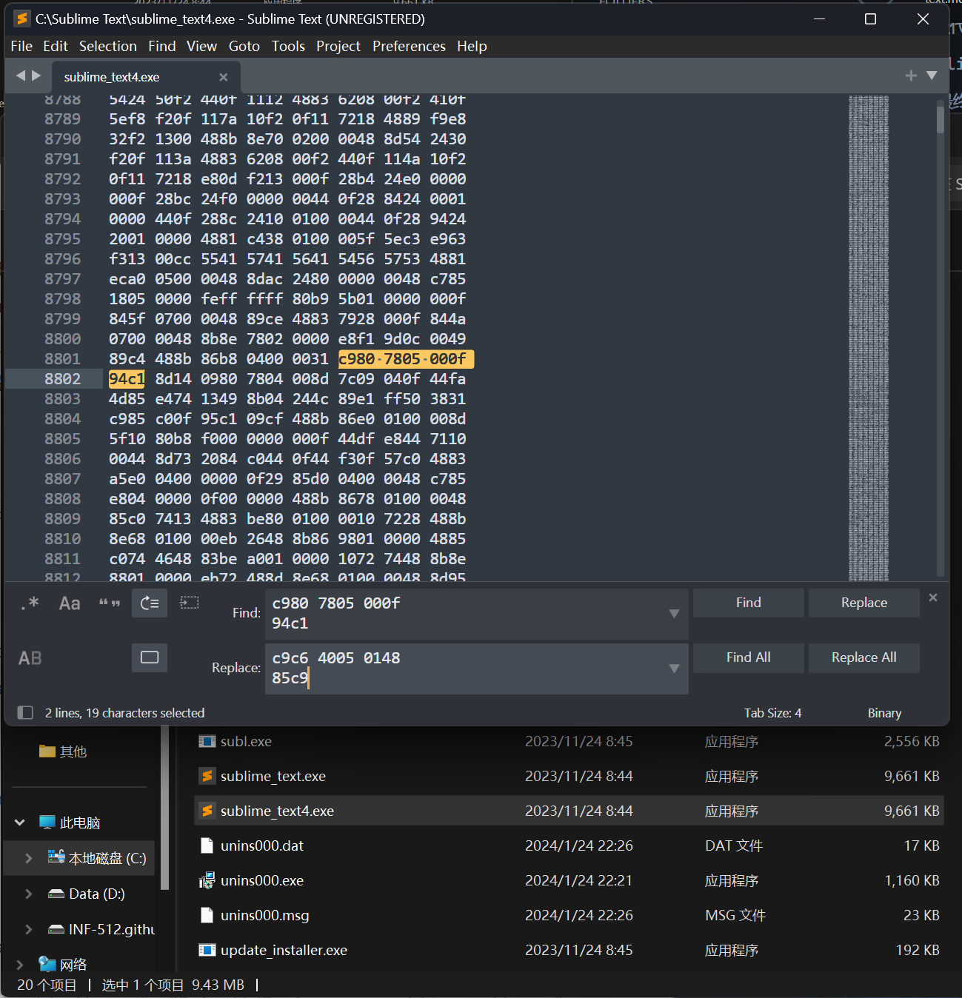Viewport: 962px width, 998px height.
Task: Toggle whole word matching option
Action: pyautogui.click(x=110, y=603)
